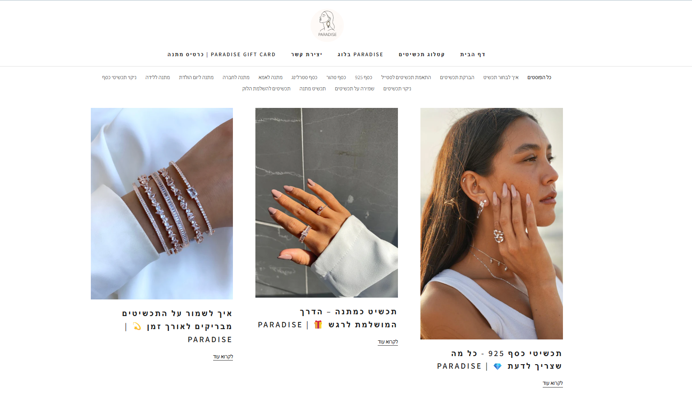Go to the בלוג PARADISE menu item
Image resolution: width=692 pixels, height=397 pixels.
[360, 54]
